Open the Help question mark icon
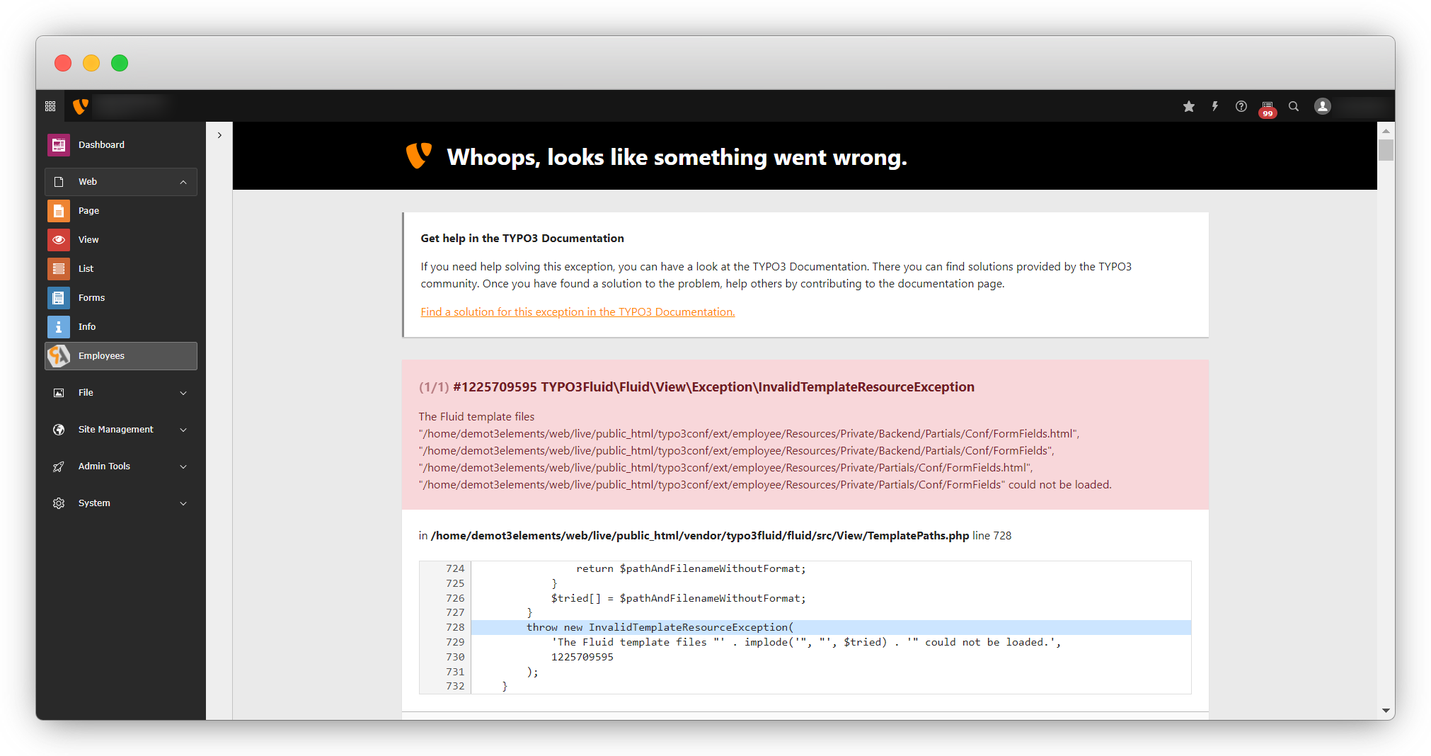The width and height of the screenshot is (1431, 756). tap(1241, 106)
